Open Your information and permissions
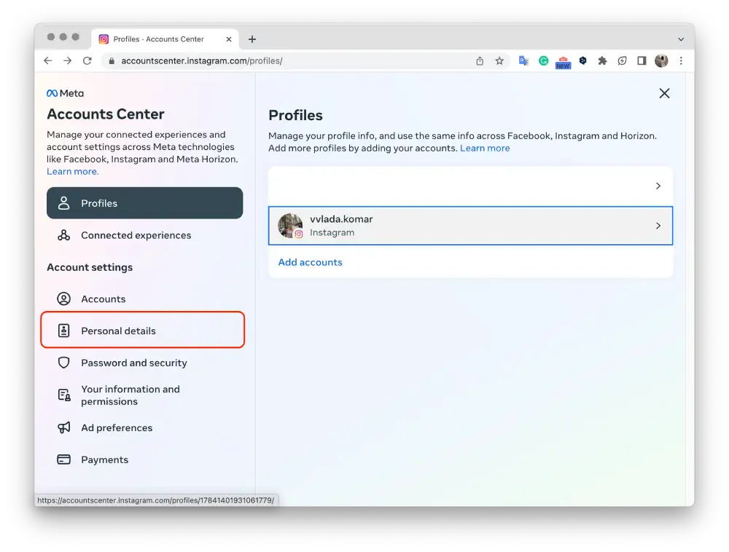Viewport: 729px width, 552px height. click(144, 395)
